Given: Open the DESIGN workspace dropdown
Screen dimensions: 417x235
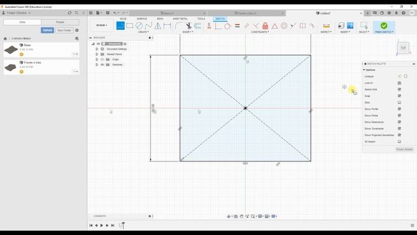Looking at the screenshot, I should [x=102, y=25].
